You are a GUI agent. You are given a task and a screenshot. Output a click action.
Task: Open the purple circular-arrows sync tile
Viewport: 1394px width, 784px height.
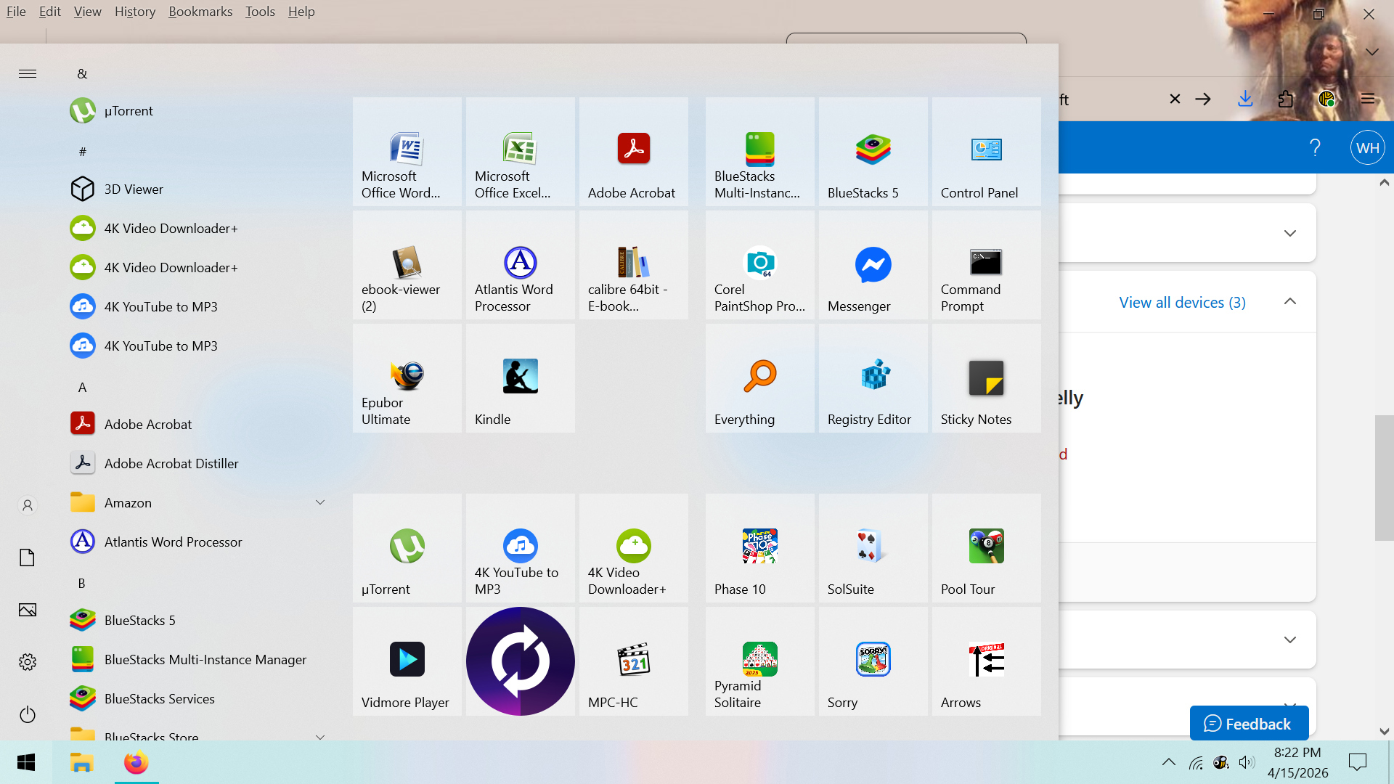(521, 661)
